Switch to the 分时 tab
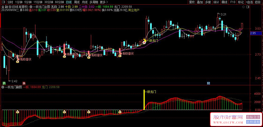This screenshot has height=127, width=263. tap(10, 2)
